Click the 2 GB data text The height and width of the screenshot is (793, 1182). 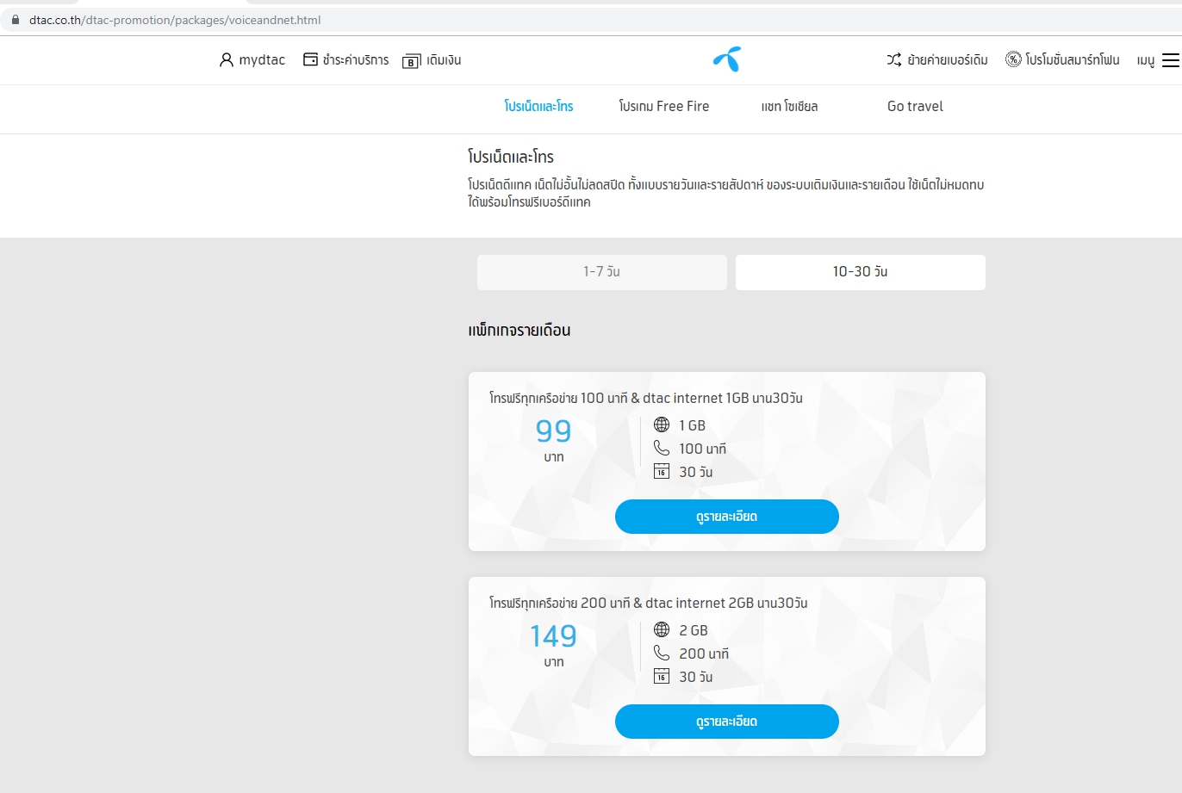[694, 630]
